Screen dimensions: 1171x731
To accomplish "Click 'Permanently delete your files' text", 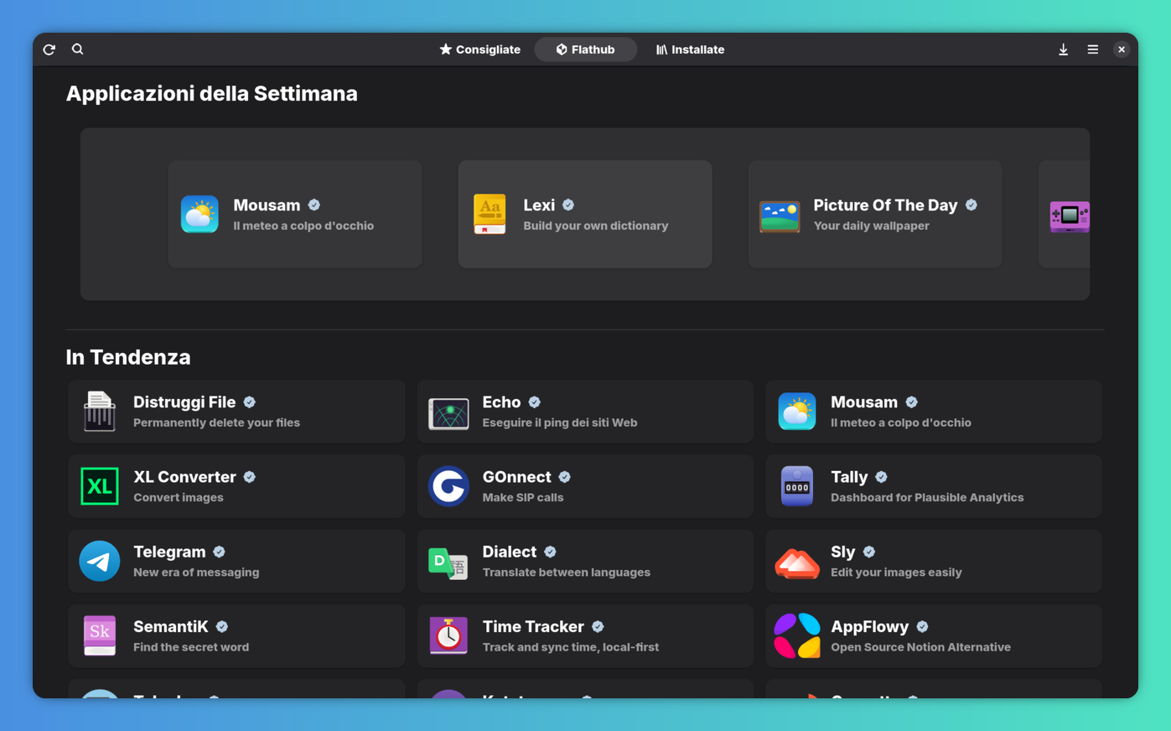I will pyautogui.click(x=216, y=423).
